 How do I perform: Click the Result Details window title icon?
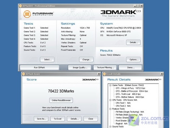click(x=104, y=74)
